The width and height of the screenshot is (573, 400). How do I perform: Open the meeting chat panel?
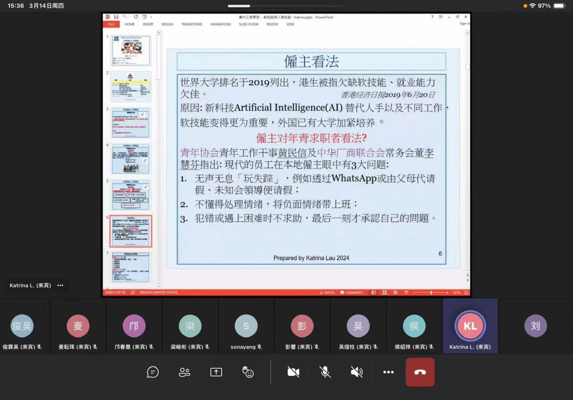(x=153, y=372)
